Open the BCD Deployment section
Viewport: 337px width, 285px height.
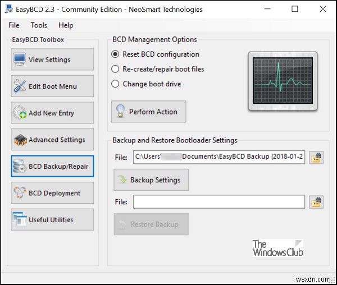pos(52,193)
